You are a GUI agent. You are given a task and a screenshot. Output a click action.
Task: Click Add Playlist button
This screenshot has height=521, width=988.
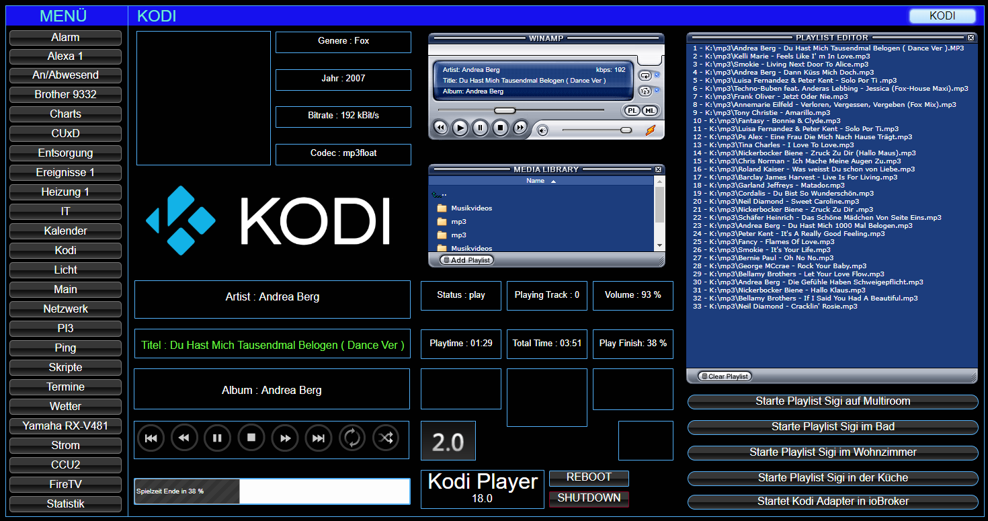(466, 260)
